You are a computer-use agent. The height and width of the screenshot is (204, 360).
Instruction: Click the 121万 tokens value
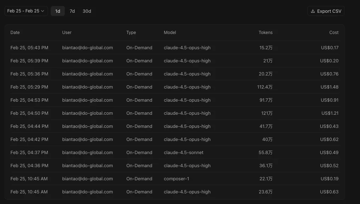267,113
